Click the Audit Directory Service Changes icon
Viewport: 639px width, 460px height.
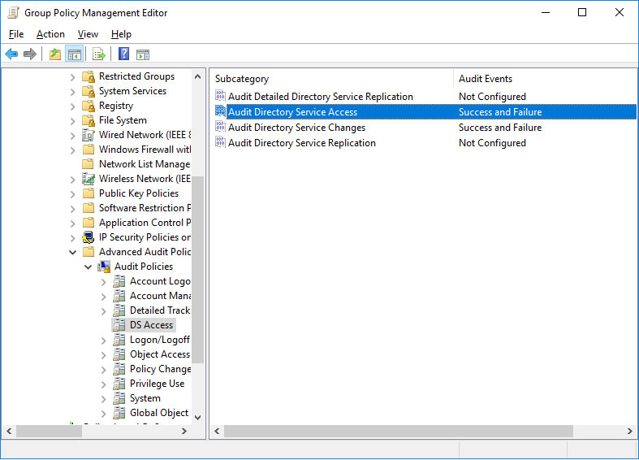pos(220,127)
